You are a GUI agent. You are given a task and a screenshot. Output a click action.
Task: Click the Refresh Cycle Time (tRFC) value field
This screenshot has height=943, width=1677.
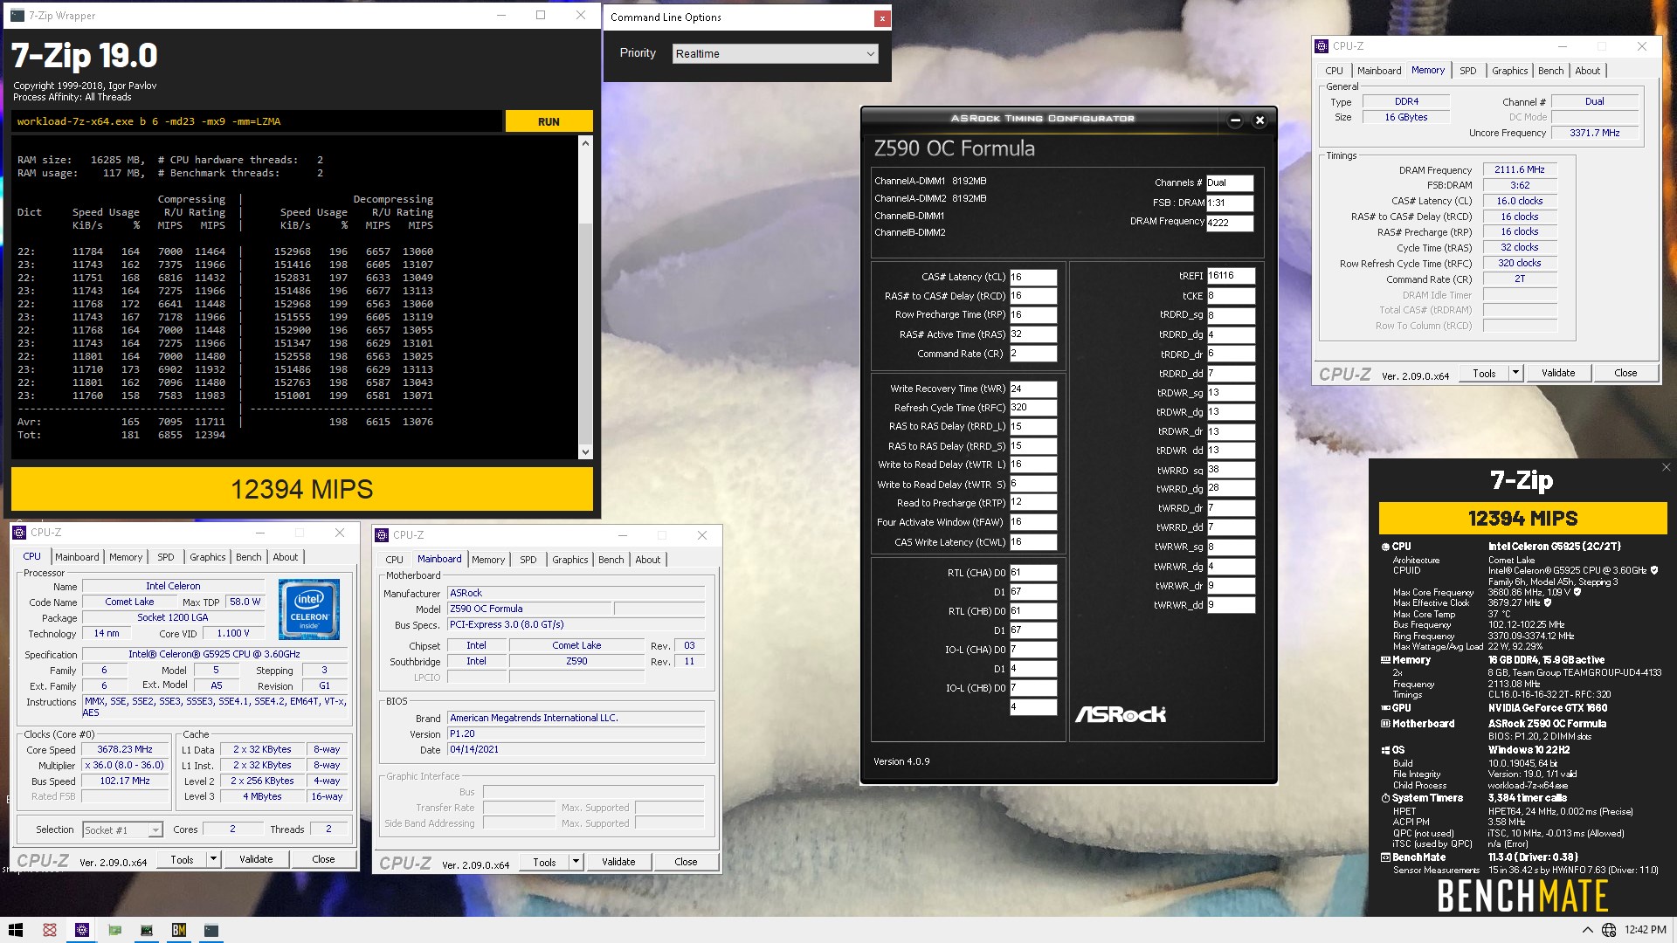coord(1033,408)
